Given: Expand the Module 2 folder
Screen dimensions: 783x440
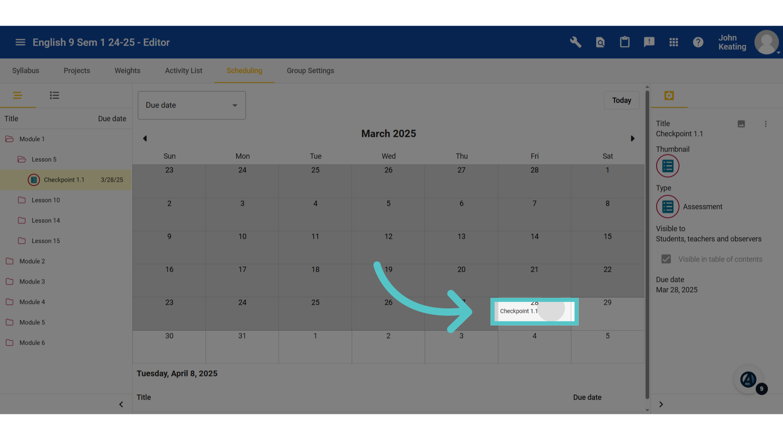Looking at the screenshot, I should [x=9, y=261].
